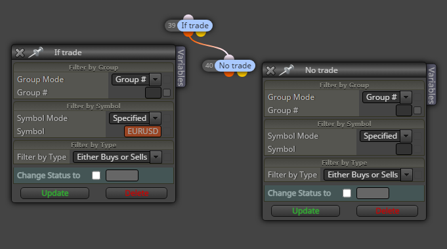Open Variables tab on No trade panel
The height and width of the screenshot is (249, 447).
tap(431, 85)
